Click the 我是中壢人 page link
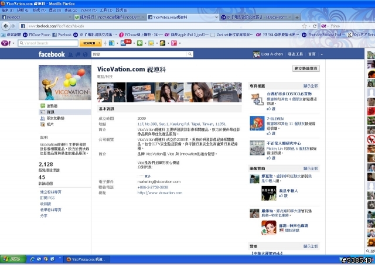The height and width of the screenshot is (265, 375). pyautogui.click(x=288, y=191)
